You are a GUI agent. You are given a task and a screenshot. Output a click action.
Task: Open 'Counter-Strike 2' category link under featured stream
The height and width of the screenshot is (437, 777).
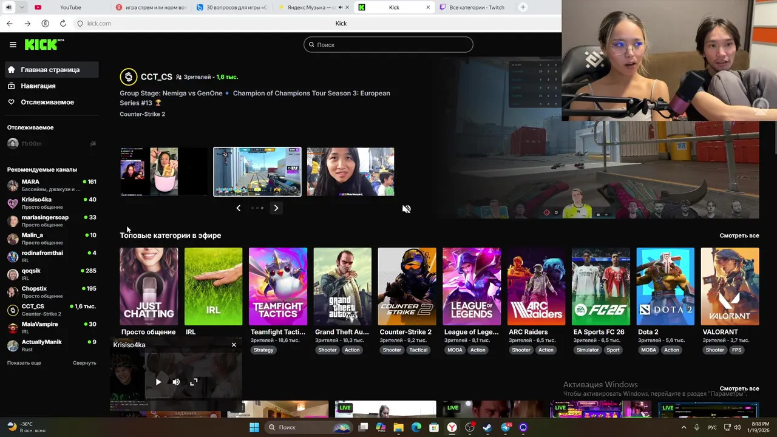pos(142,114)
